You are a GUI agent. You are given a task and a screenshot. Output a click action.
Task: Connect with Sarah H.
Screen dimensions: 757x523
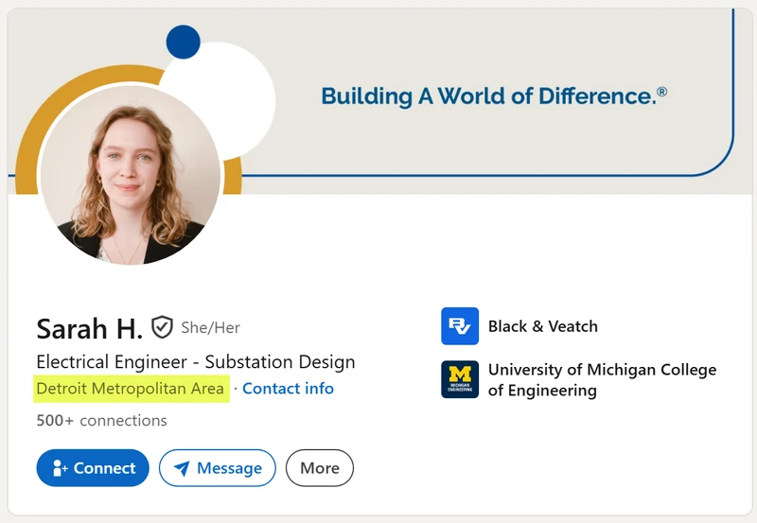[x=93, y=468]
